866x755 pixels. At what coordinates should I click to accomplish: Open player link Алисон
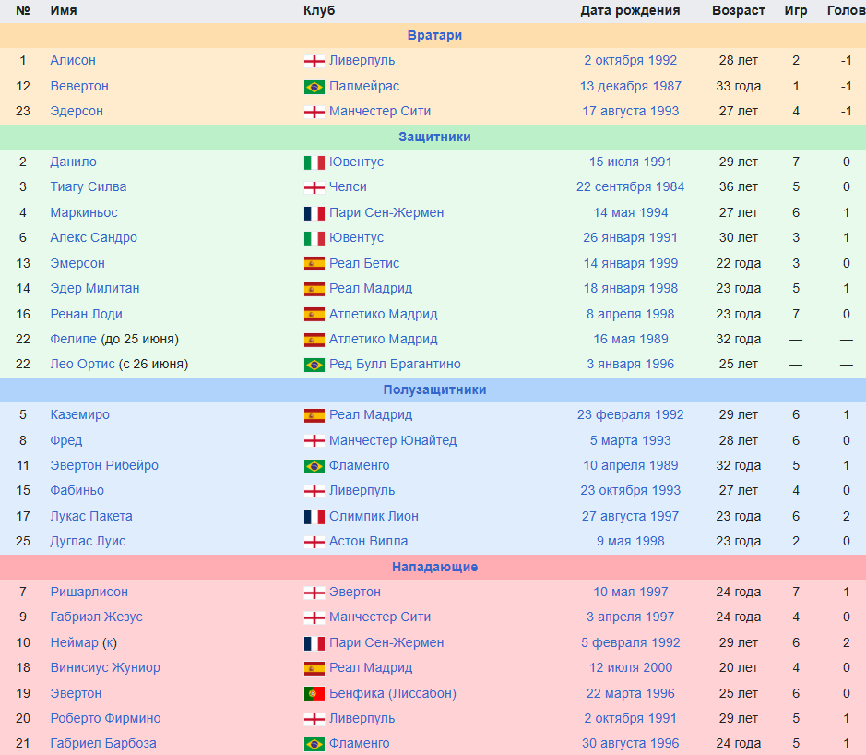point(73,60)
